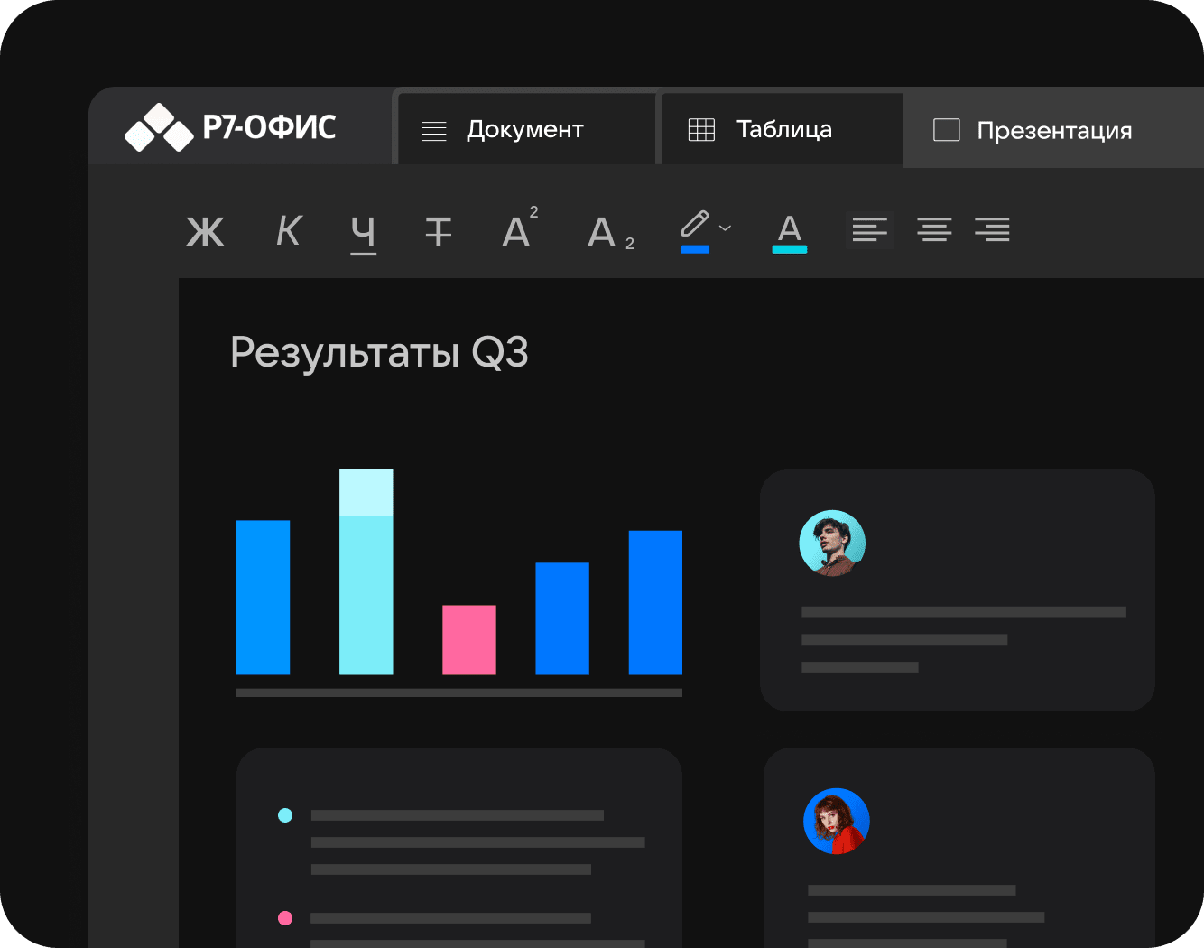Align text to the left

pos(869,230)
